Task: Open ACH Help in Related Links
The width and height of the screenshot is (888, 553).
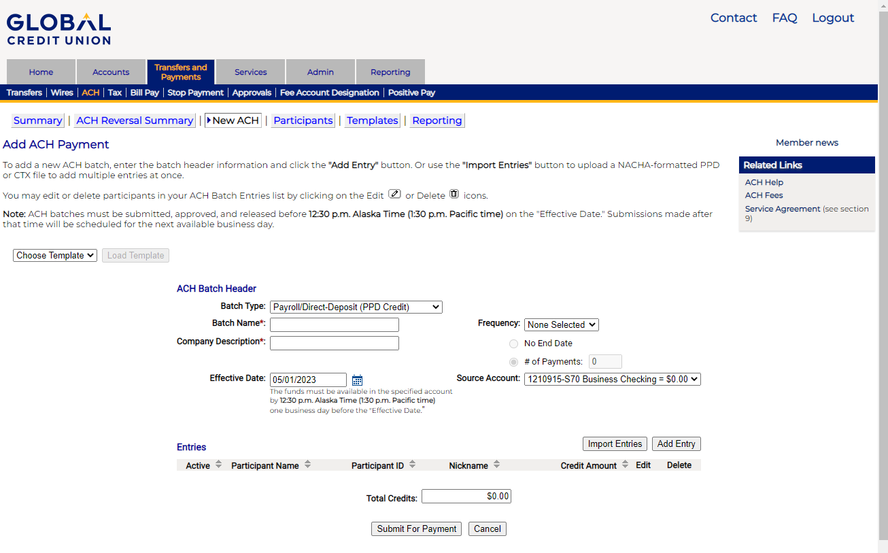Action: point(764,182)
